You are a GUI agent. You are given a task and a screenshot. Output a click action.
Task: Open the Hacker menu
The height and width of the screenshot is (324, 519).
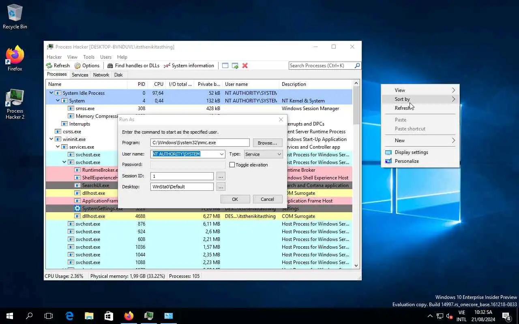[x=54, y=57]
